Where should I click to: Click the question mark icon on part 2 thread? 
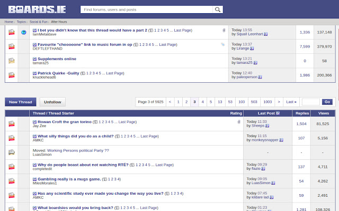coord(24,32)
